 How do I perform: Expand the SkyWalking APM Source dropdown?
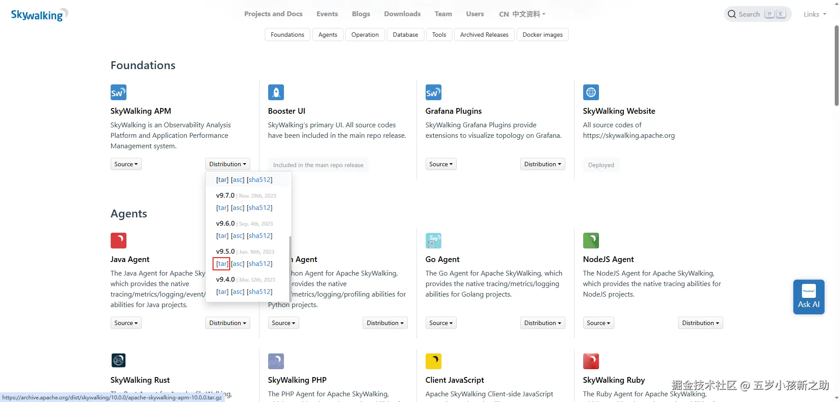point(126,164)
